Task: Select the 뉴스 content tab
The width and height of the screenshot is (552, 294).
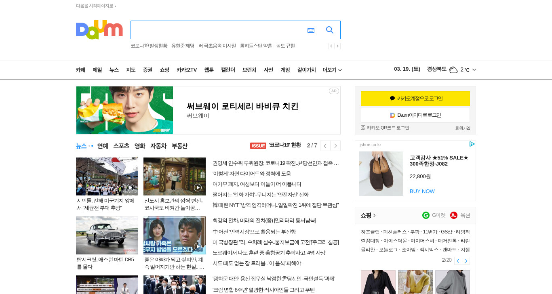Action: (x=81, y=146)
